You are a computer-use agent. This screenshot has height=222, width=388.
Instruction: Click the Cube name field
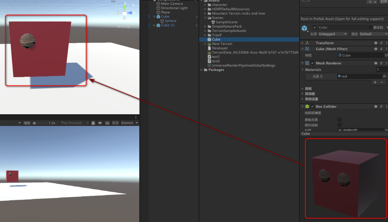[343, 27]
